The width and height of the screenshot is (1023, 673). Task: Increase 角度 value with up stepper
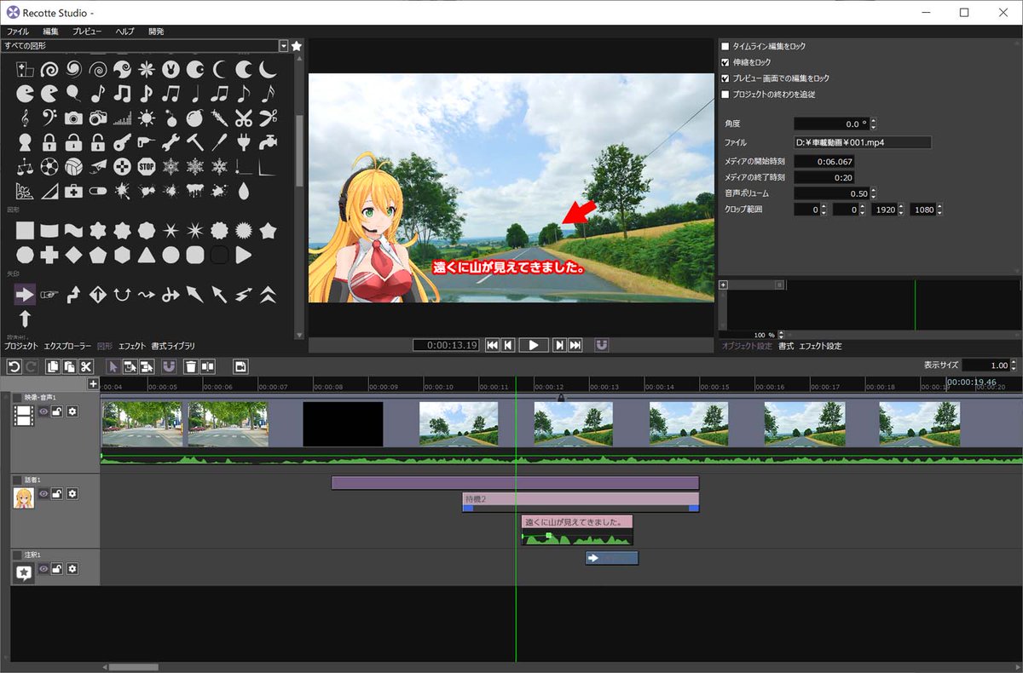click(873, 121)
